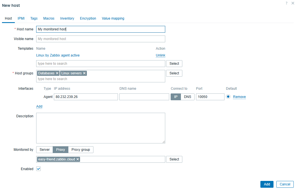Open the help question mark icon
Screen dimensions: 296x190
click(x=287, y=3)
